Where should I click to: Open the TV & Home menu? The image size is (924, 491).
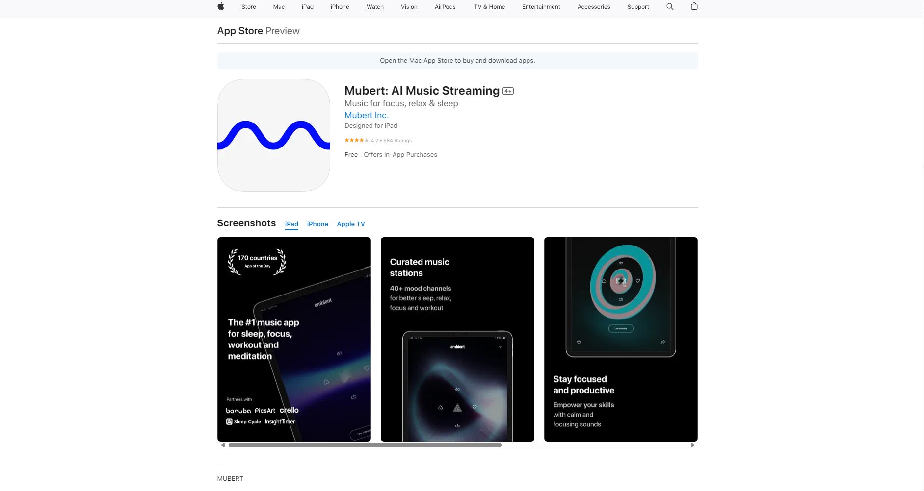coord(489,7)
